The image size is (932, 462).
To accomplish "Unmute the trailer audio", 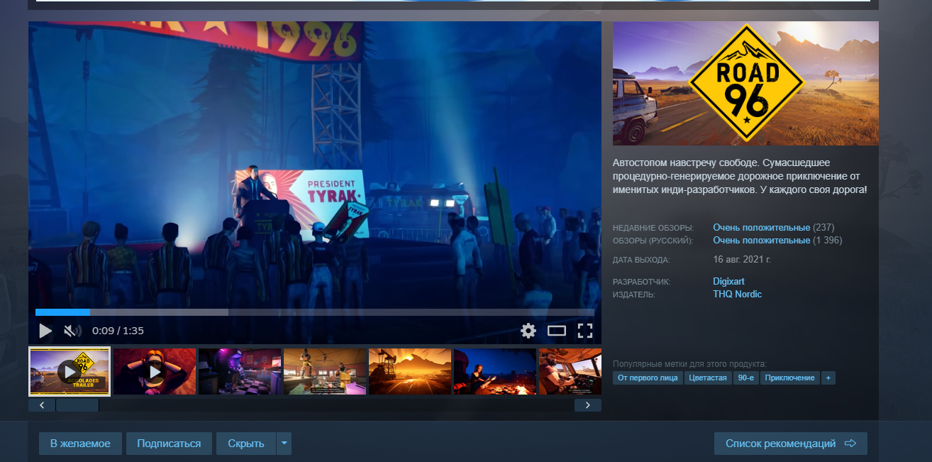I will point(72,331).
